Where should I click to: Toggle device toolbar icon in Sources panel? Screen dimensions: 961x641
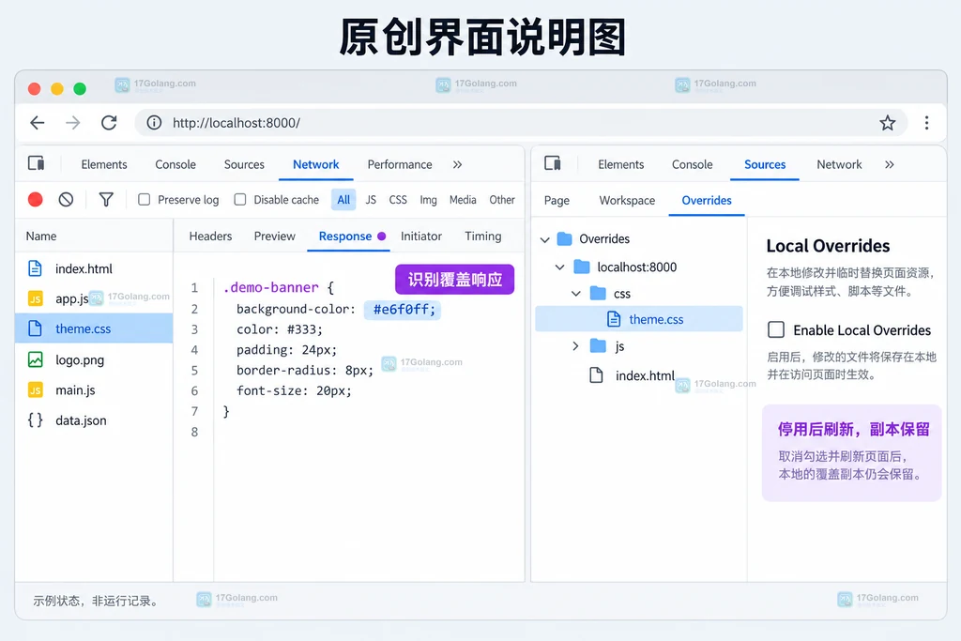[553, 163]
